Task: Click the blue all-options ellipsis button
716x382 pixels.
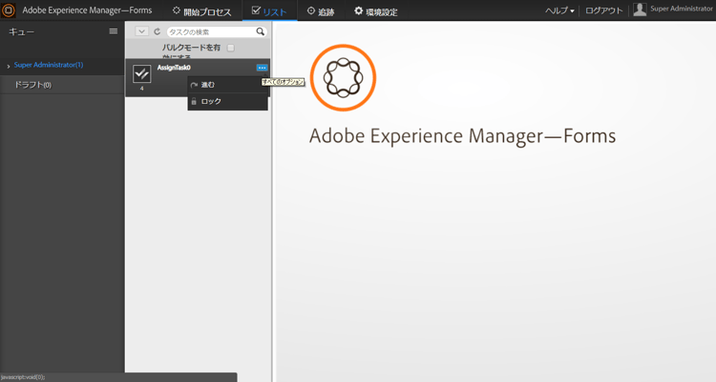Action: [x=262, y=68]
